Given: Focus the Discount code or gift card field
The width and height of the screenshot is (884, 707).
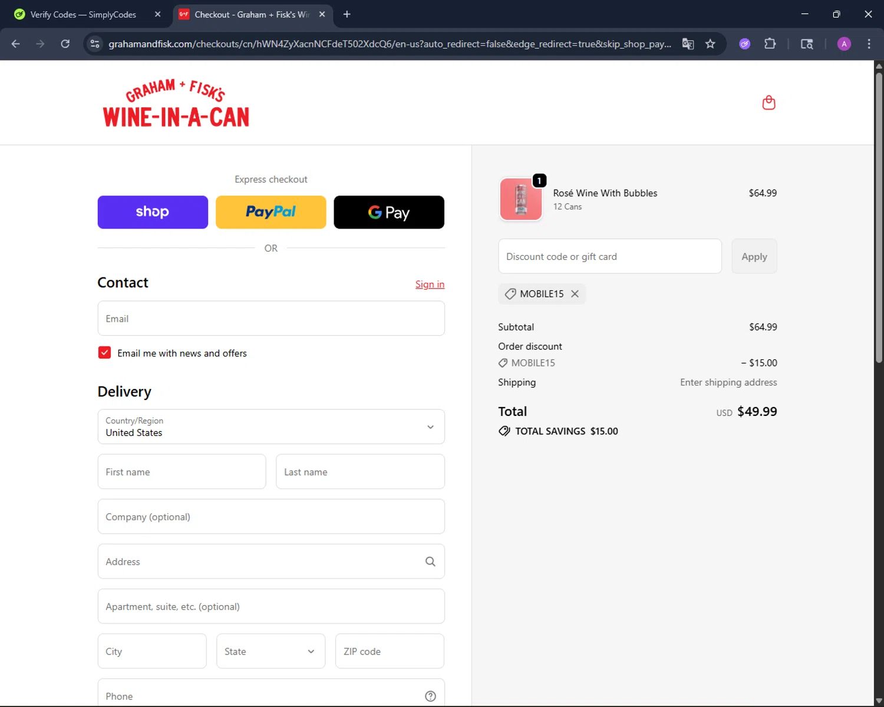Looking at the screenshot, I should point(610,256).
